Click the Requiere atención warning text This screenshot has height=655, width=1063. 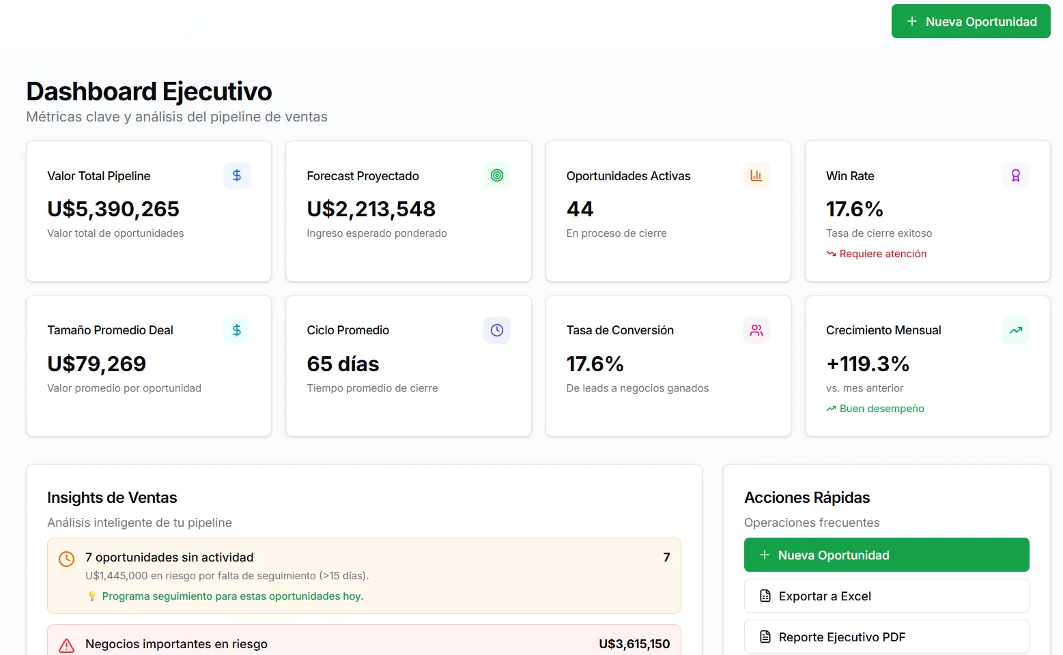click(883, 254)
